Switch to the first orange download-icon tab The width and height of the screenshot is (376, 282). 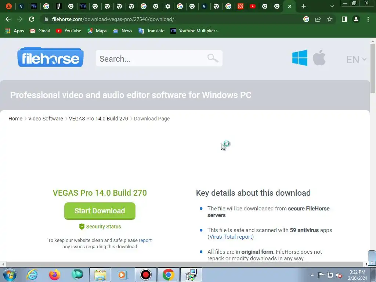coord(9,6)
